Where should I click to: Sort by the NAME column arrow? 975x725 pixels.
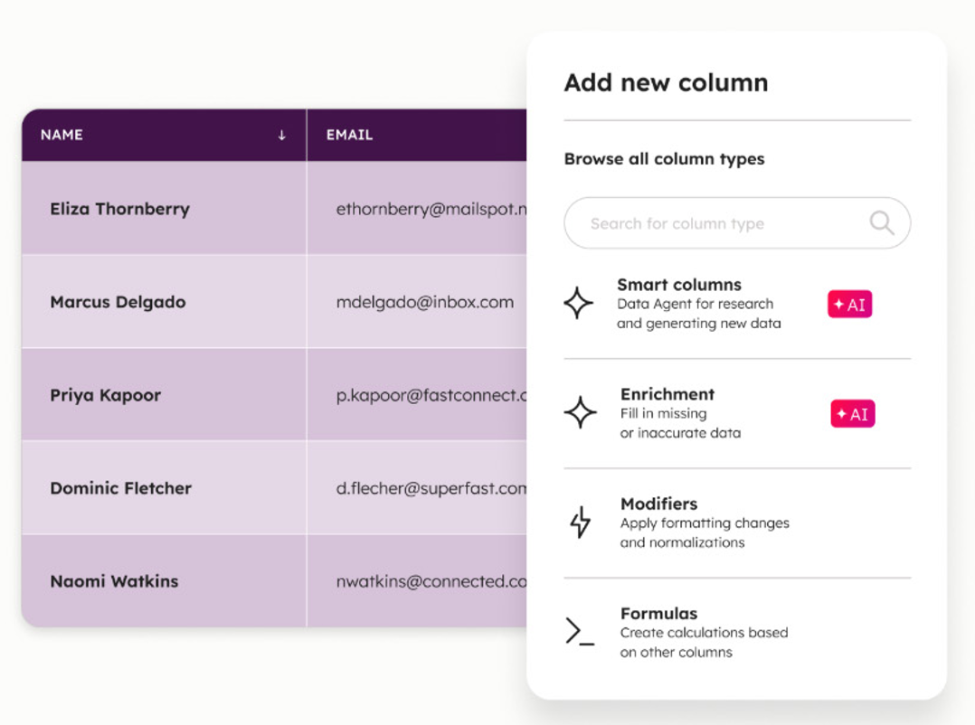[282, 135]
